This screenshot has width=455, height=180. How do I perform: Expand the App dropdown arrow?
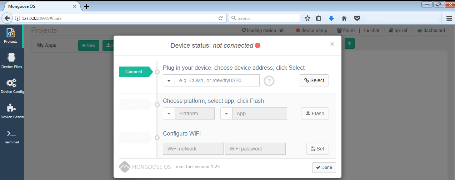(x=226, y=113)
